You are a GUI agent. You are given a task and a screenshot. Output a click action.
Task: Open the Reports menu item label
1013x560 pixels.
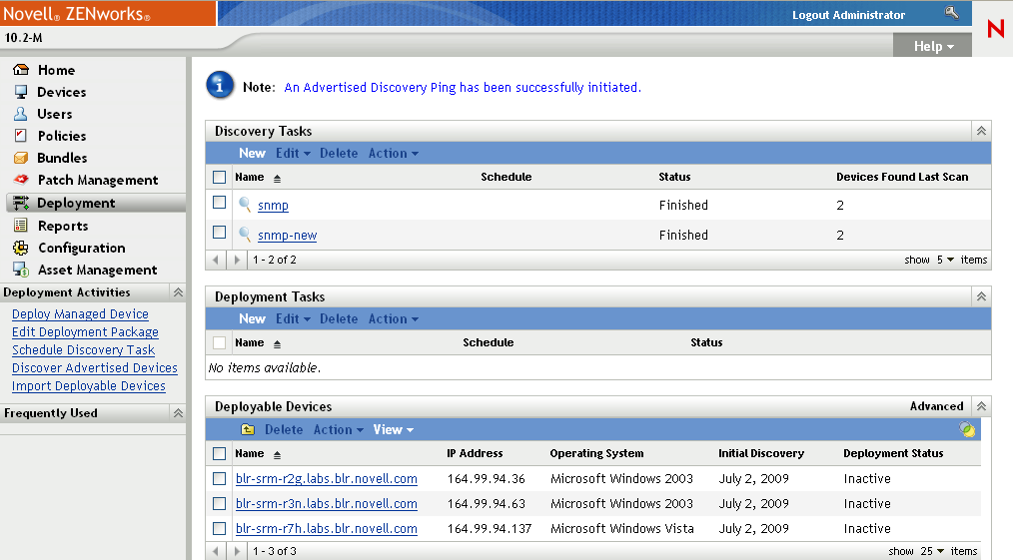click(x=63, y=226)
